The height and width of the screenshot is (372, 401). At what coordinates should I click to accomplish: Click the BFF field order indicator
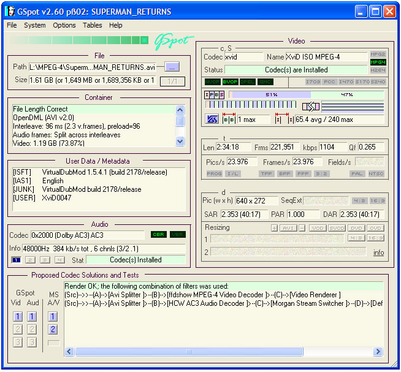tap(285, 174)
